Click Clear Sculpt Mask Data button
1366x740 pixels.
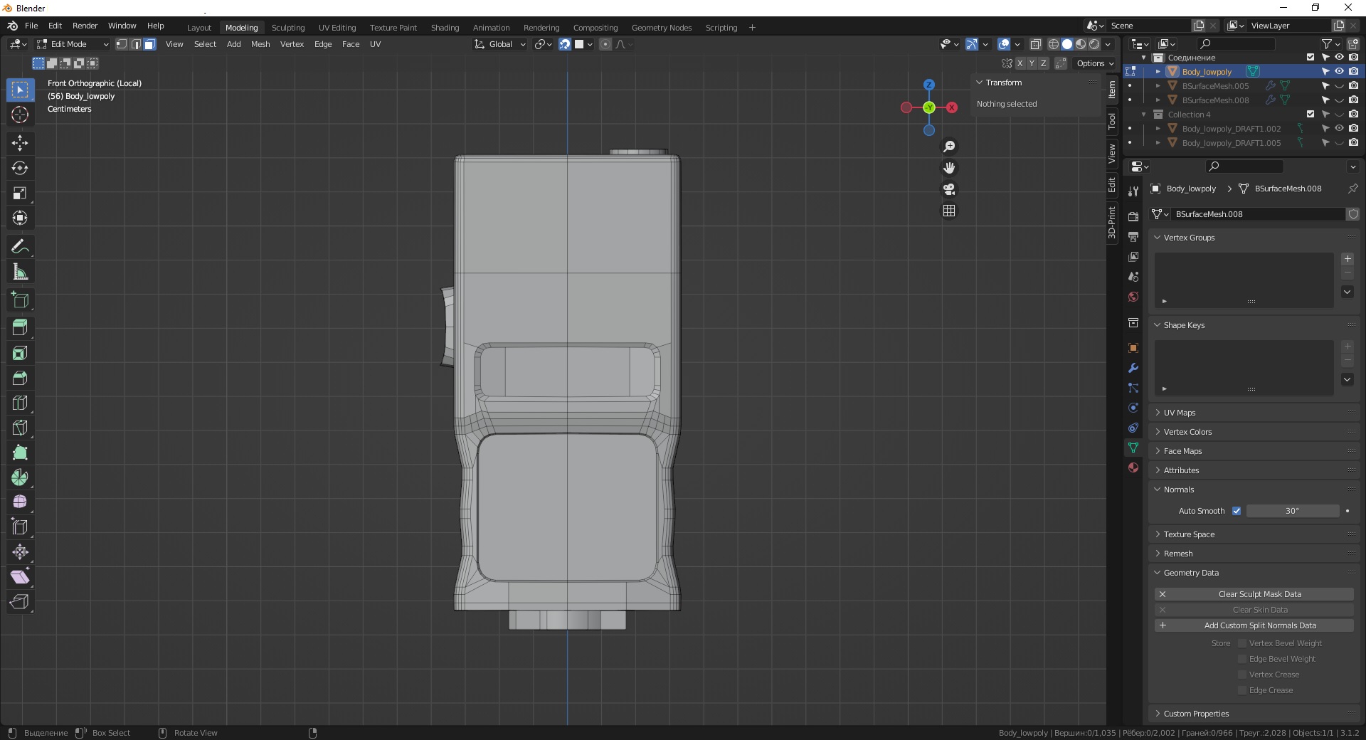[1259, 594]
